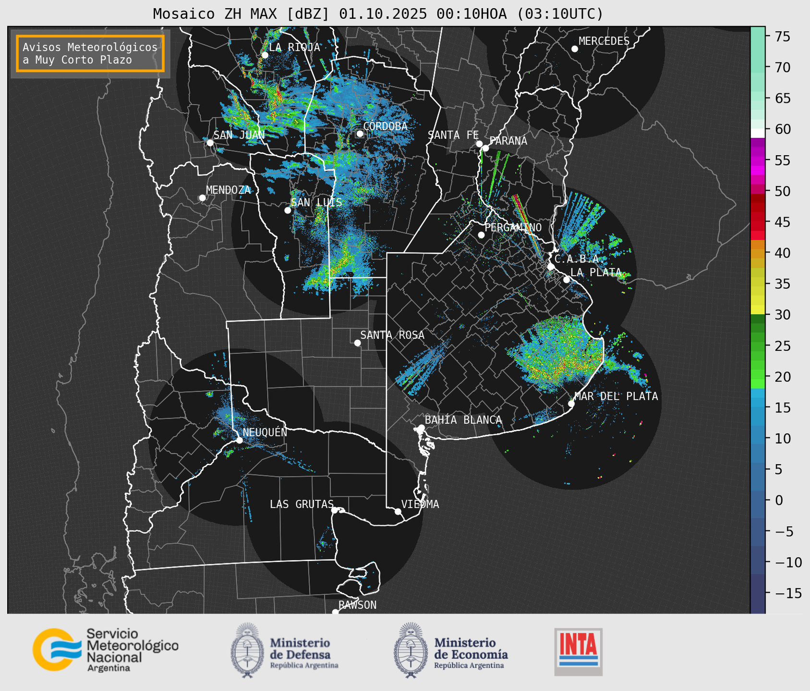Click the magenta 55 dBZ colorbar band

tap(758, 160)
